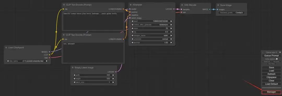
Task: Change the ckpt_name checkpoint selector
Action: click(x=27, y=61)
